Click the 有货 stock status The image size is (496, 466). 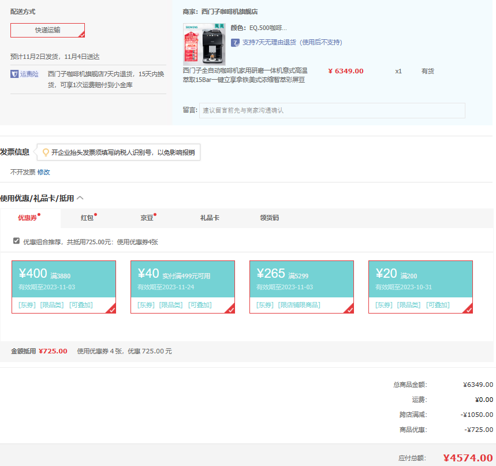pyautogui.click(x=428, y=71)
